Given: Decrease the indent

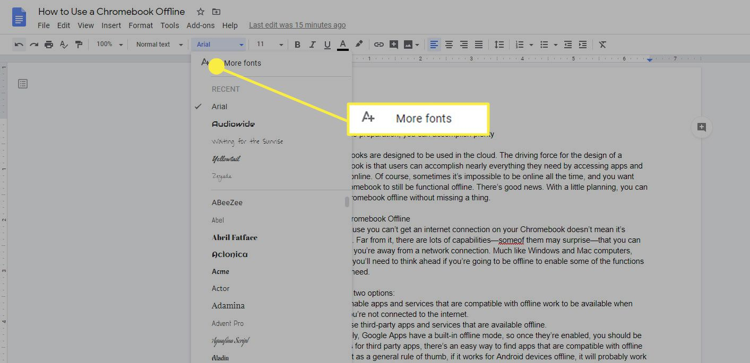Looking at the screenshot, I should [568, 45].
